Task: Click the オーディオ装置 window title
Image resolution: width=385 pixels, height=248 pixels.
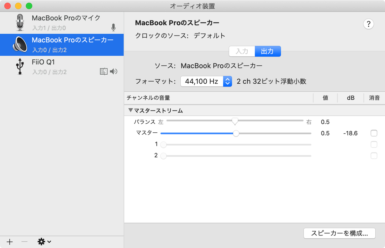Action: (193, 6)
